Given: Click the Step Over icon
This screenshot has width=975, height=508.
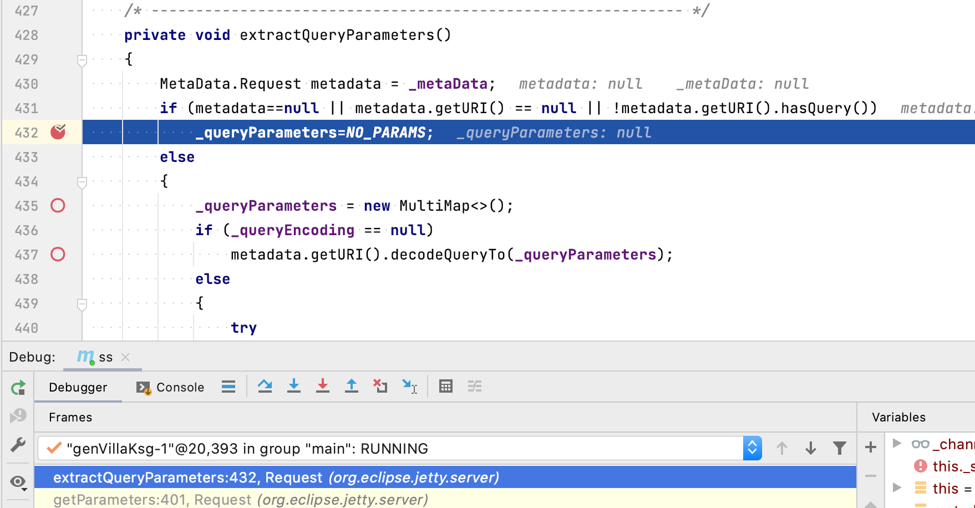Looking at the screenshot, I should pyautogui.click(x=265, y=386).
